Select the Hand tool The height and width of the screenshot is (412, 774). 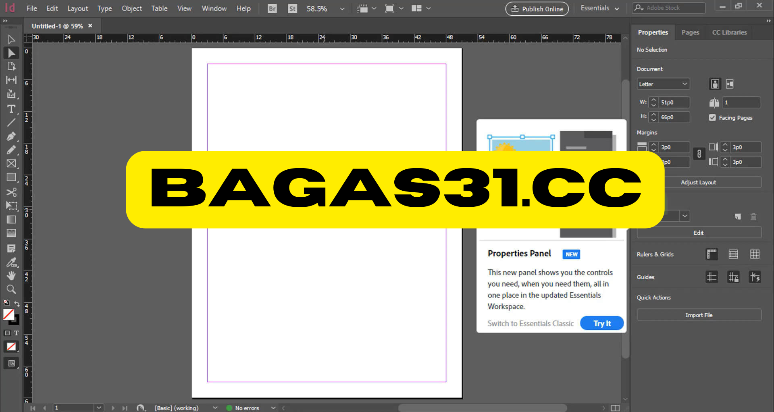pyautogui.click(x=11, y=276)
